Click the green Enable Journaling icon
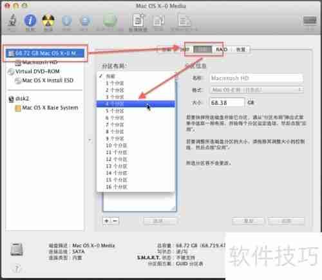The image size is (322, 280). pyautogui.click(x=110, y=21)
